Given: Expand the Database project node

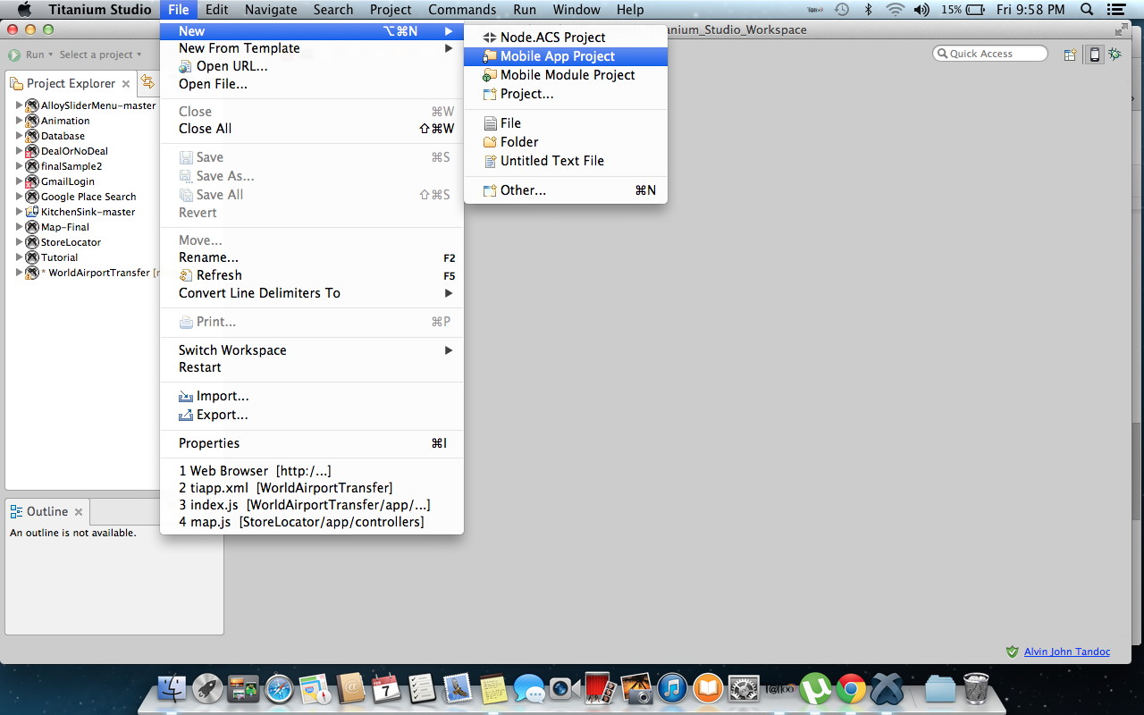Looking at the screenshot, I should [19, 136].
